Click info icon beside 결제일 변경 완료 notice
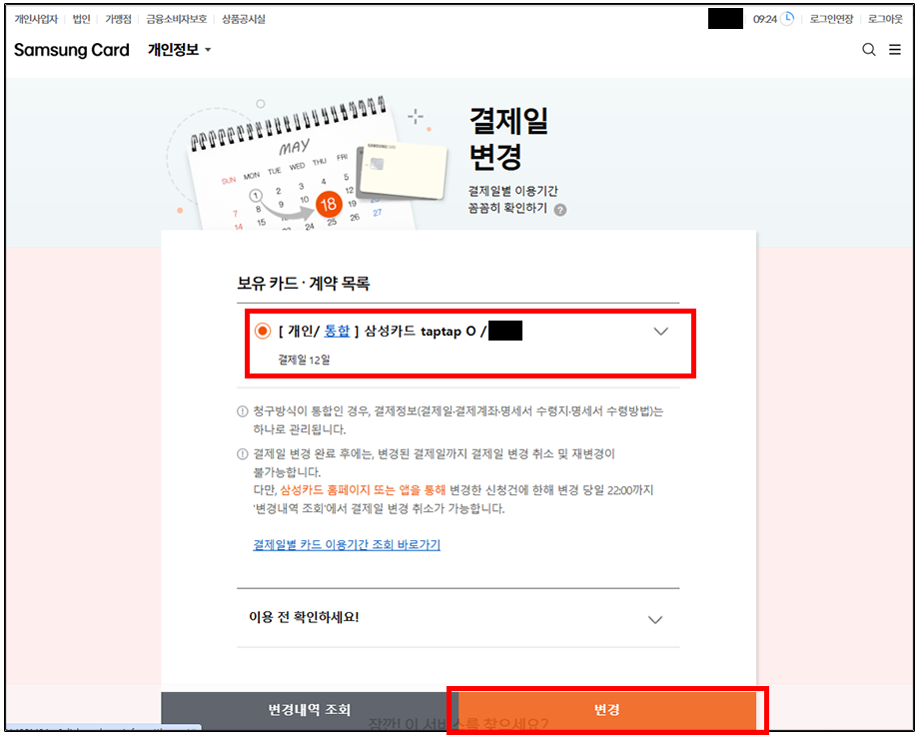Viewport: 919px width, 735px height. coord(243,454)
